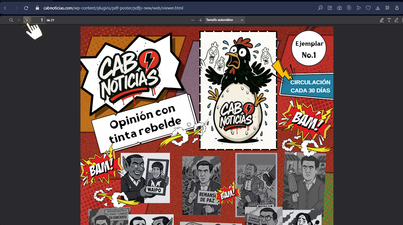Viewport: 403px width, 225px height.
Task: Go to the previous PDF page
Action: 19,20
